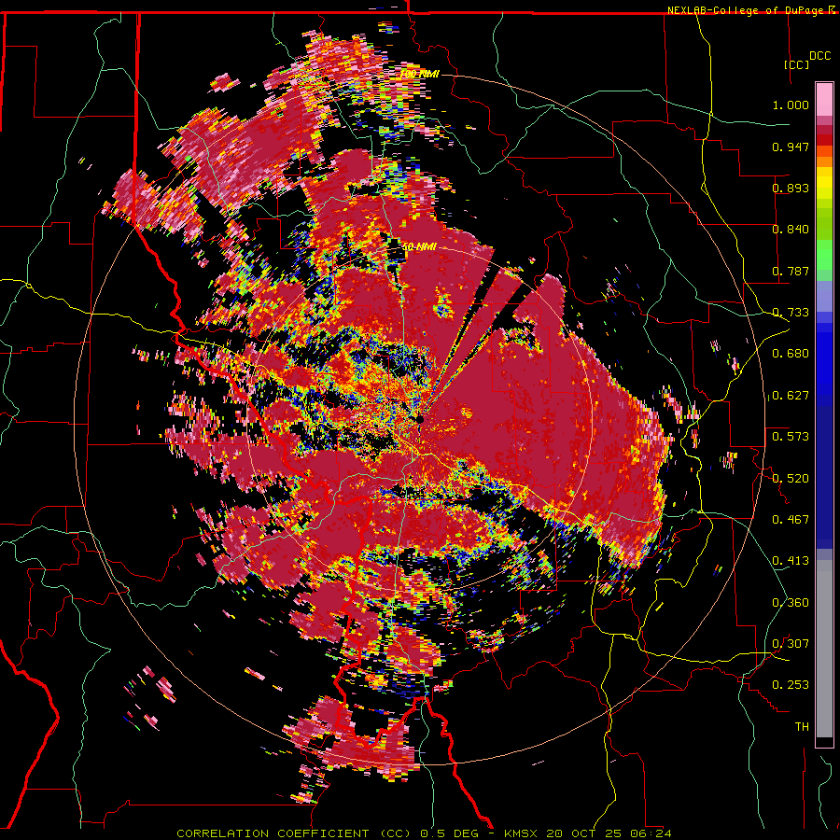Viewport: 840px width, 840px height.
Task: Click the 50 NMI range ring label
Action: pos(419,247)
